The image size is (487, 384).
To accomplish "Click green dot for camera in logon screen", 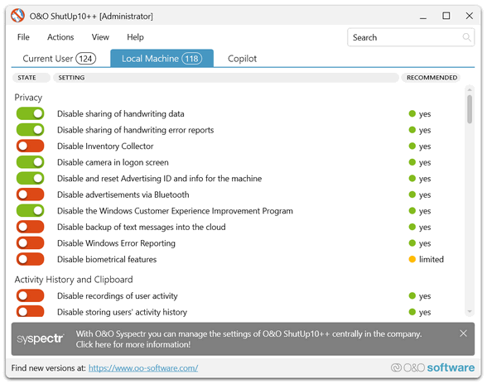I will (x=412, y=162).
